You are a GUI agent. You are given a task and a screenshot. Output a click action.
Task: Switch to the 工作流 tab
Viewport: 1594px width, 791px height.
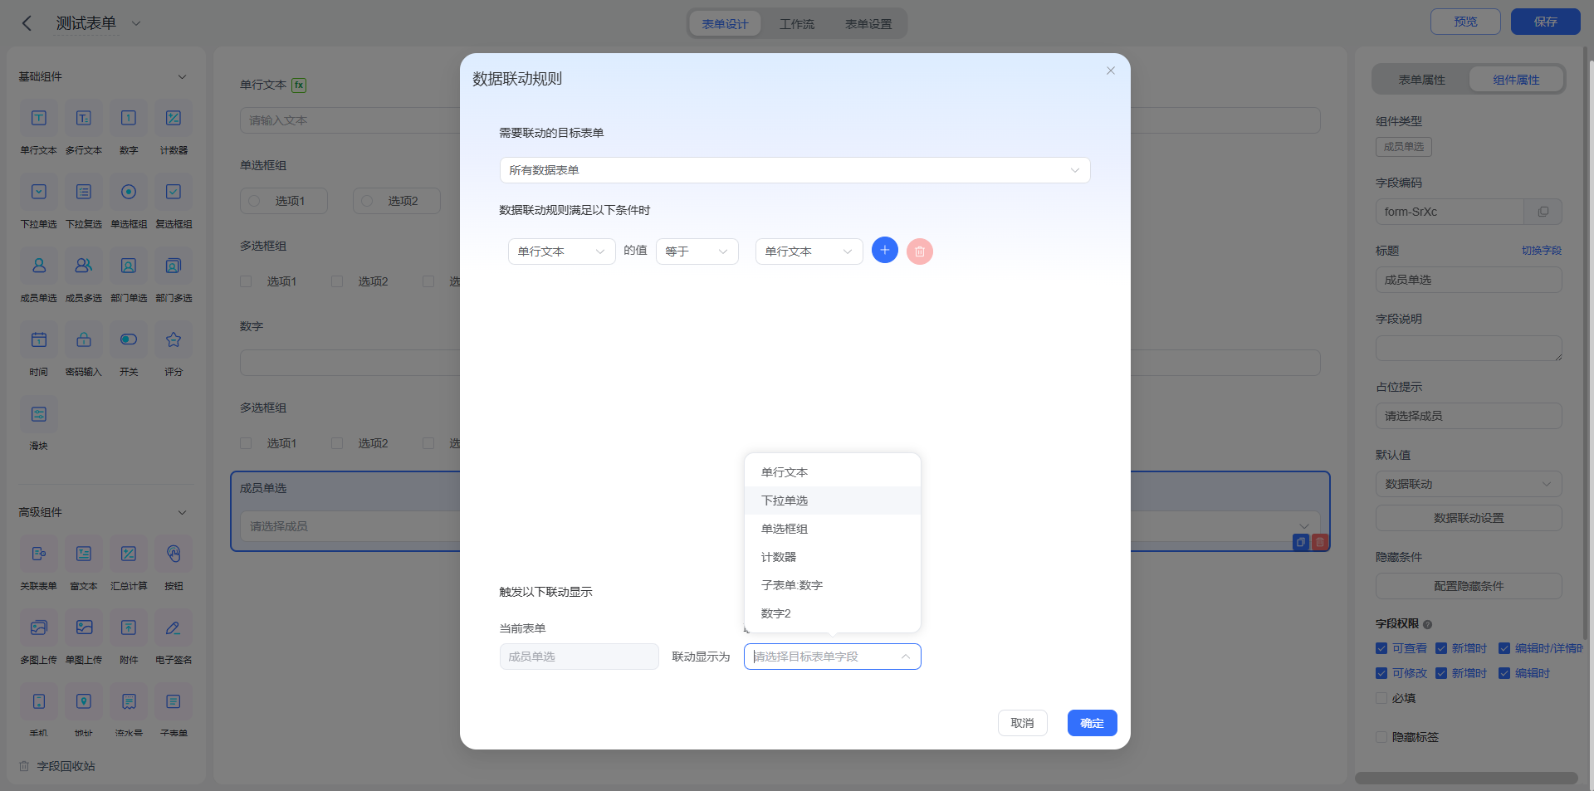(x=797, y=24)
